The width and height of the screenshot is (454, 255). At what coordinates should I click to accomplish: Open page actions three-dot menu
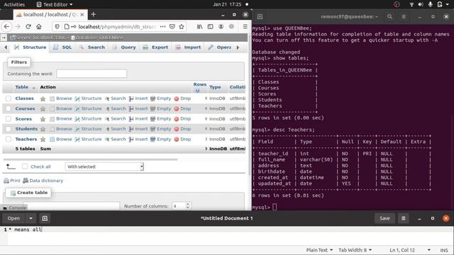coord(162,27)
